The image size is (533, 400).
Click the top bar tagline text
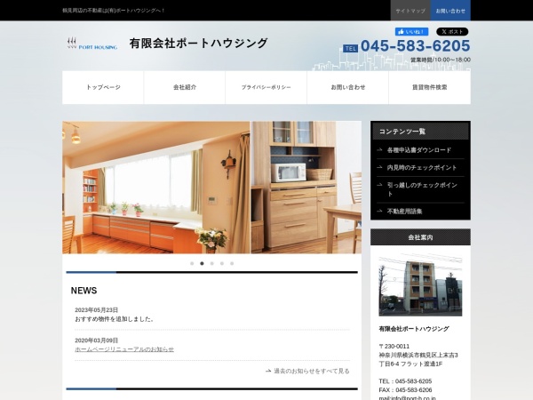pos(114,11)
